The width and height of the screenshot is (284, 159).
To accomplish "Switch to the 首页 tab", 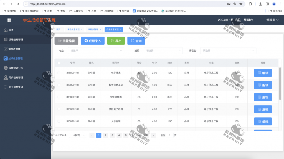I will point(58,29).
